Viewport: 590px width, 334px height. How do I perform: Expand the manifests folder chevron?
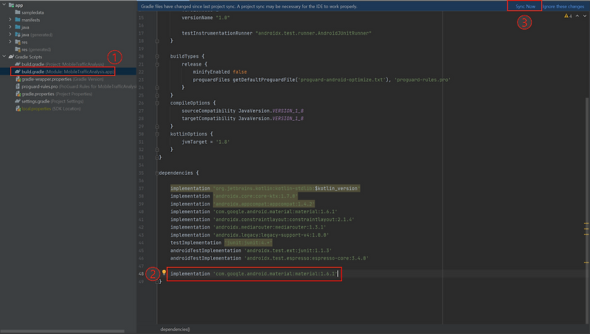(x=10, y=20)
